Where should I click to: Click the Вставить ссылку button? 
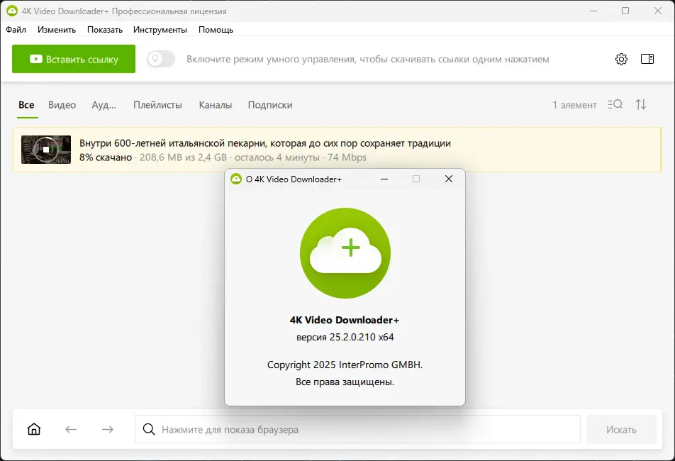coord(74,59)
